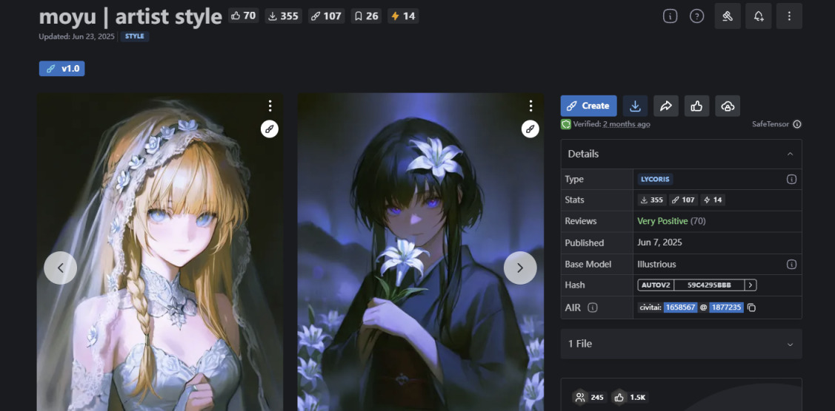Click the Published date Jun 7, 2025
Image resolution: width=835 pixels, height=411 pixels.
click(660, 242)
